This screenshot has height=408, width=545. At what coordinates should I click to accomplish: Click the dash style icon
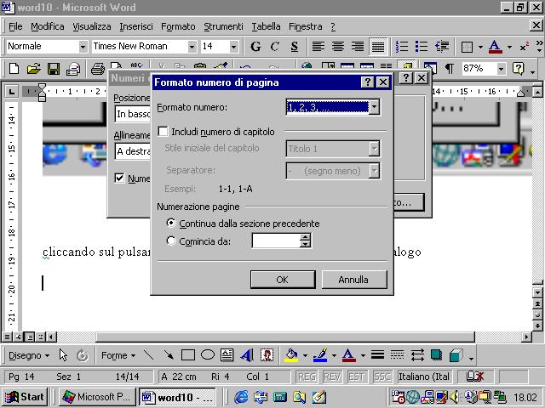pyautogui.click(x=397, y=355)
